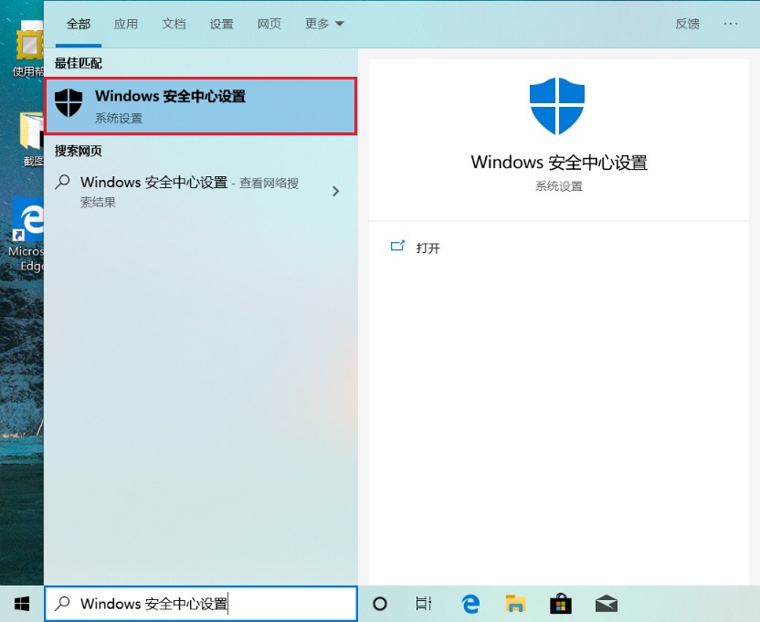Click 打开 to open security settings
The height and width of the screenshot is (622, 760).
tap(427, 248)
